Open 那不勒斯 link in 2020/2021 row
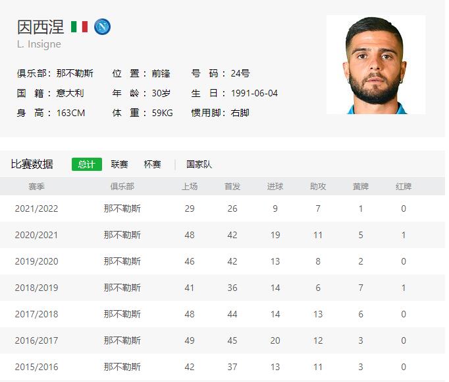Screen dimensions: 449x382 click(x=122, y=235)
